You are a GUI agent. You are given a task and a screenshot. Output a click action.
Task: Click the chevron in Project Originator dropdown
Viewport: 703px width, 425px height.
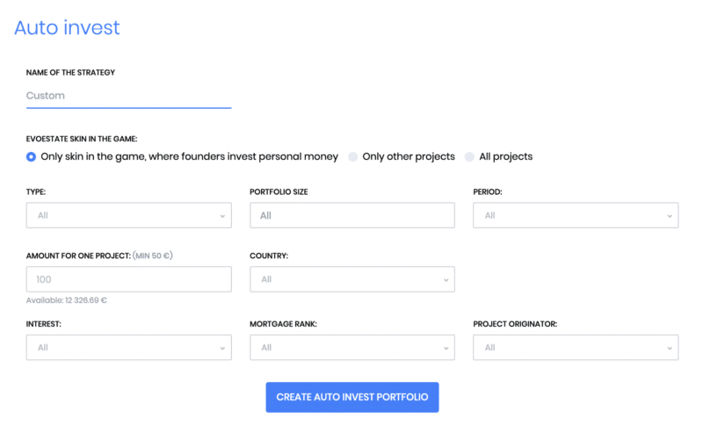click(x=670, y=349)
